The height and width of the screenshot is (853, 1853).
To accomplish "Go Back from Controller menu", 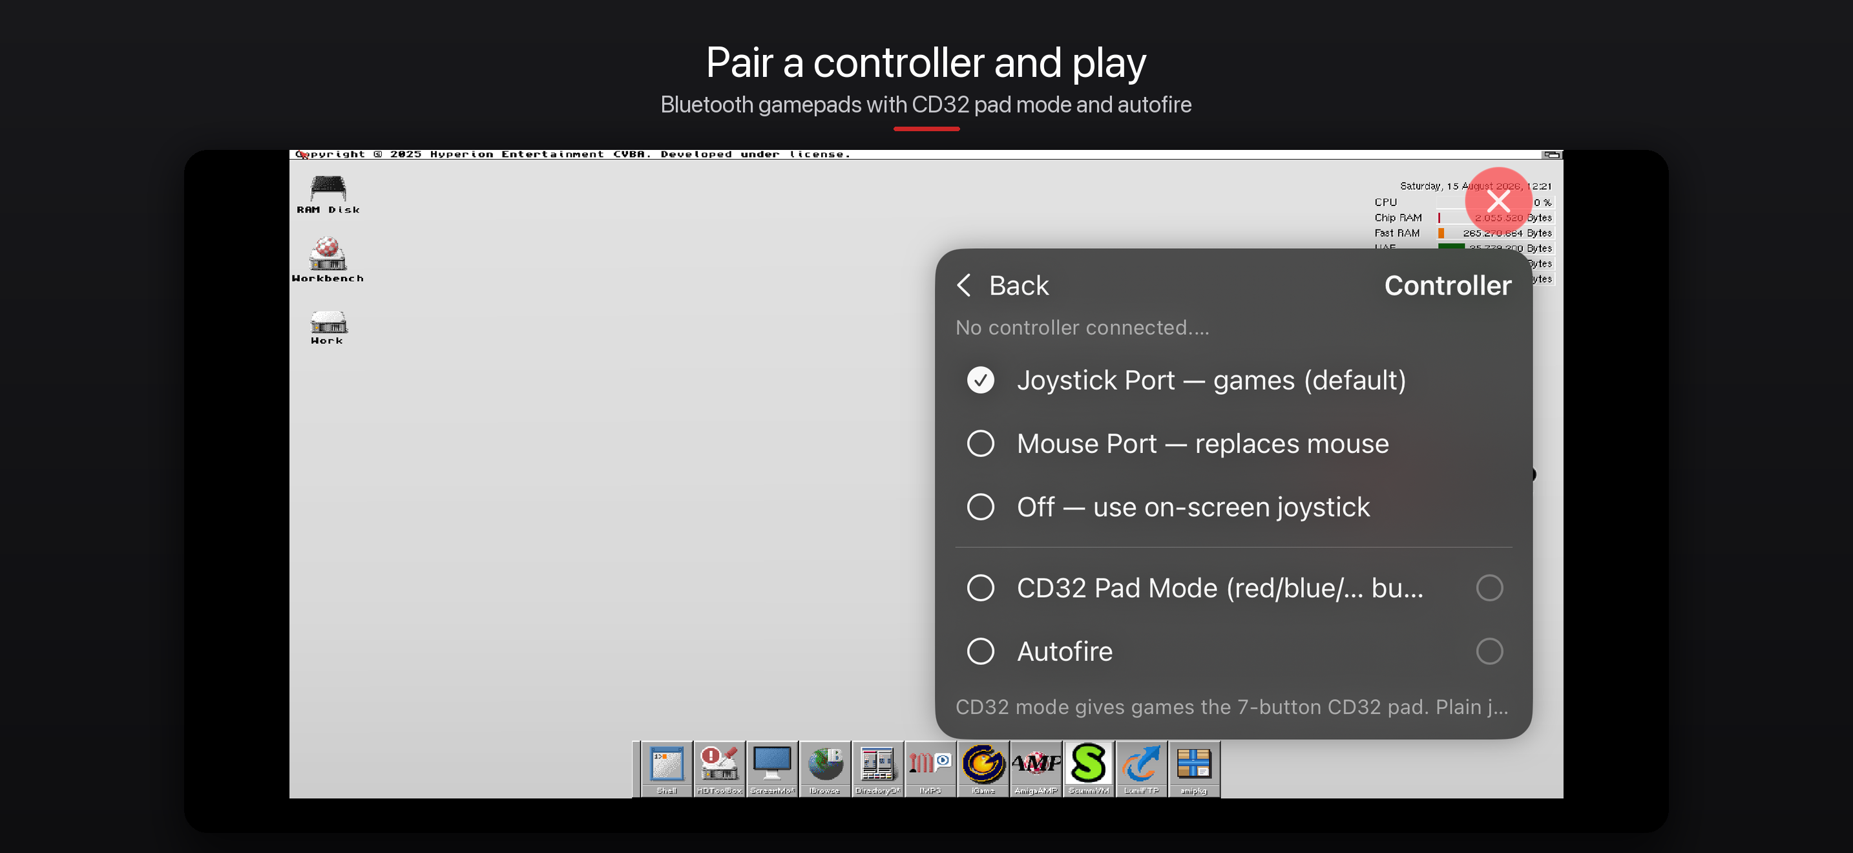I will coord(1003,286).
